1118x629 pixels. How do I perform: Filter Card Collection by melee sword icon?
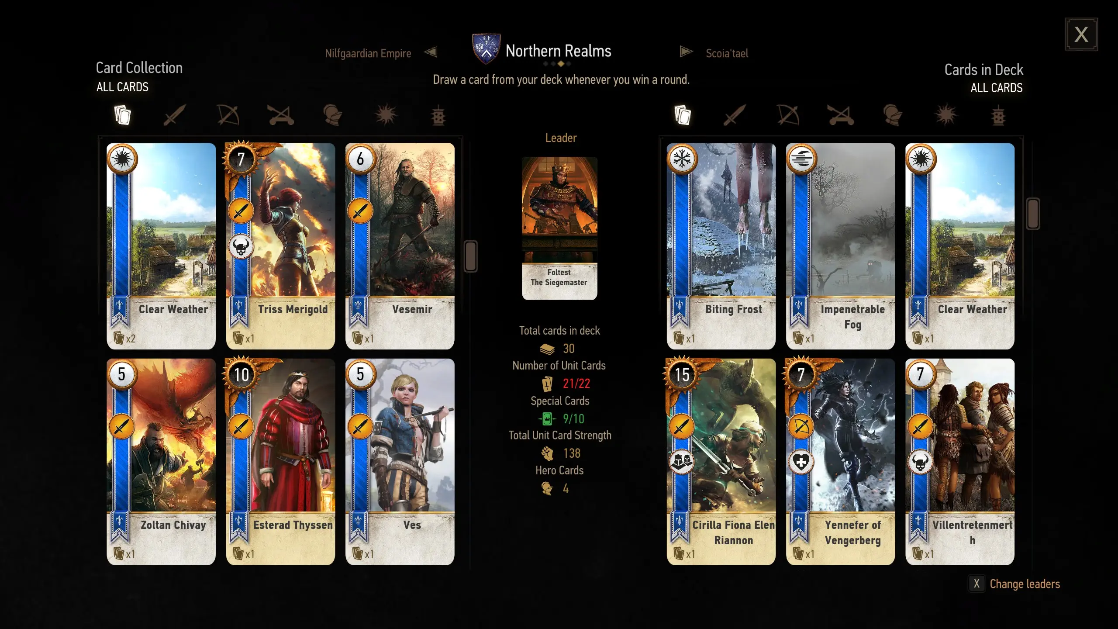pos(175,115)
